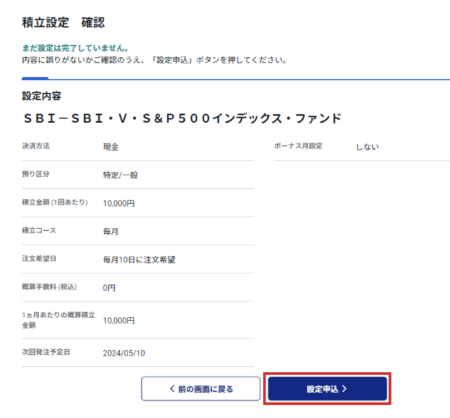Image resolution: width=450 pixels, height=418 pixels.
Task: Select the 積立金額 (1回あたり) label
Action: (x=55, y=202)
